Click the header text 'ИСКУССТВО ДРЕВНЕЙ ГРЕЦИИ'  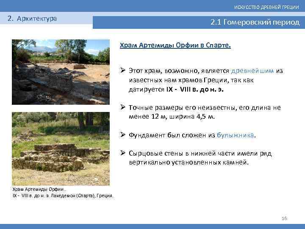(266, 7)
